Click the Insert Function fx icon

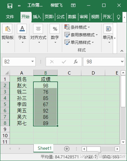[76, 62]
